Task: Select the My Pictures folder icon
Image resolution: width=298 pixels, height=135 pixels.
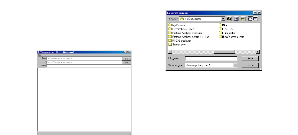Action: 170,25
